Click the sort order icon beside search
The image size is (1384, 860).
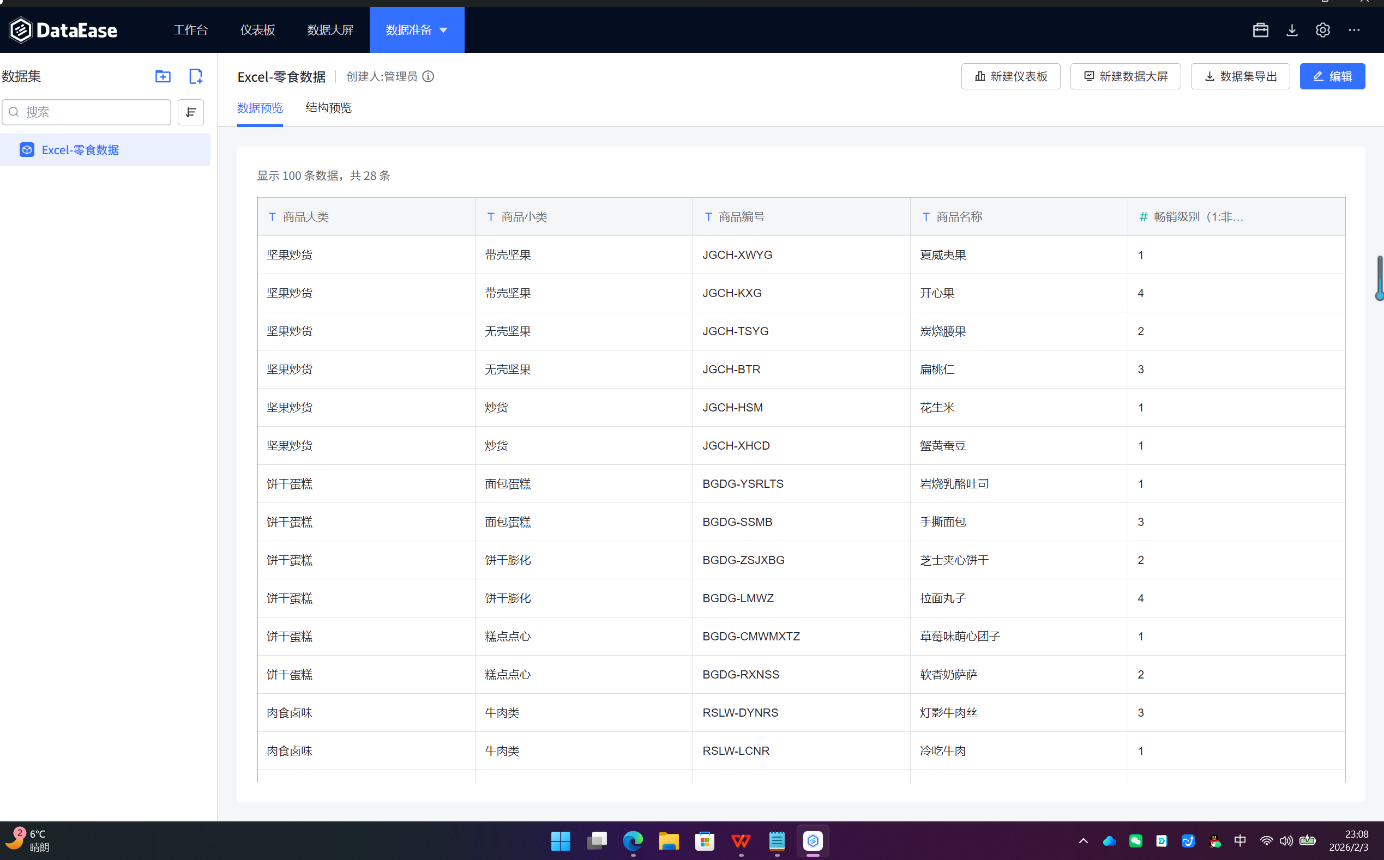(x=191, y=112)
